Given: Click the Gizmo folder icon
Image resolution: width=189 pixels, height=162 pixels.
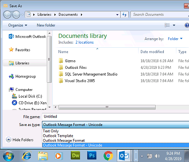Looking at the screenshot, I should coord(61,61).
